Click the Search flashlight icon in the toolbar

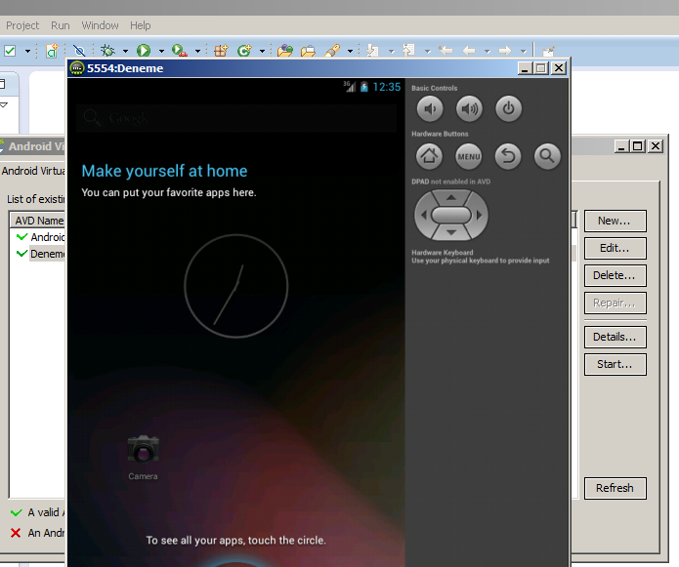tap(332, 51)
